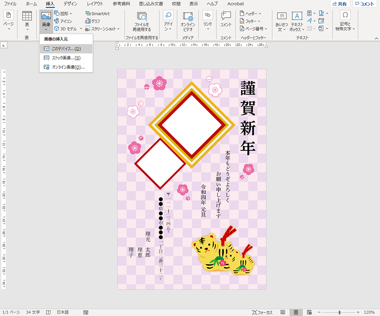Click the コメント button at top right
Screen dimensions: 380x316
point(365,4)
